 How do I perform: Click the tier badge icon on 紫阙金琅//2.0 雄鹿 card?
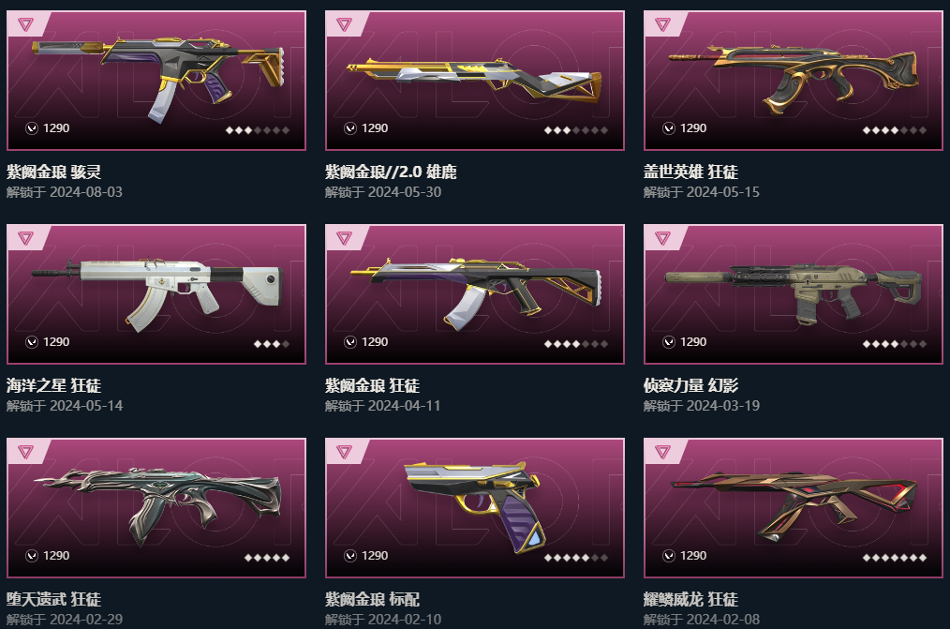click(344, 25)
